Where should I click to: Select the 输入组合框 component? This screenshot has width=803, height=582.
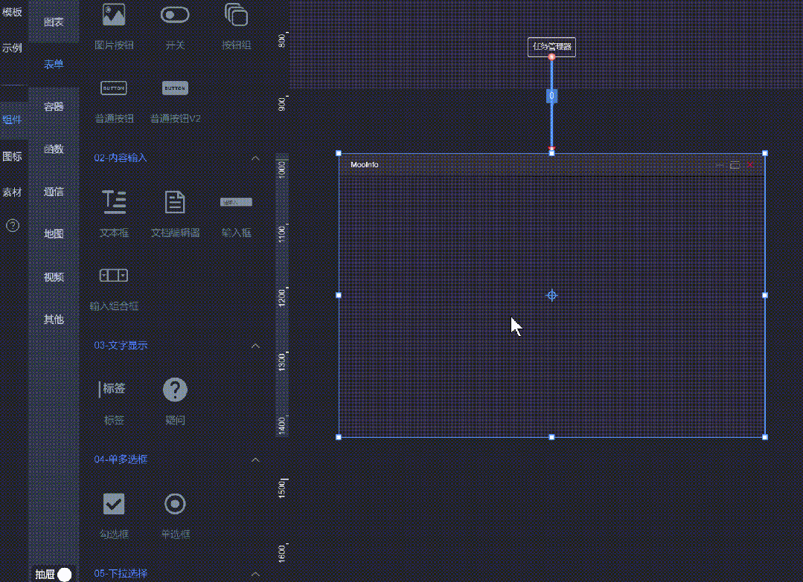coord(114,276)
